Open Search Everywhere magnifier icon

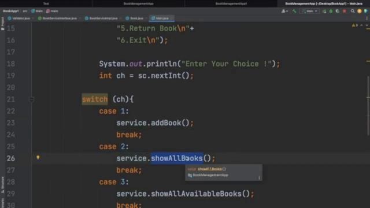(x=353, y=11)
